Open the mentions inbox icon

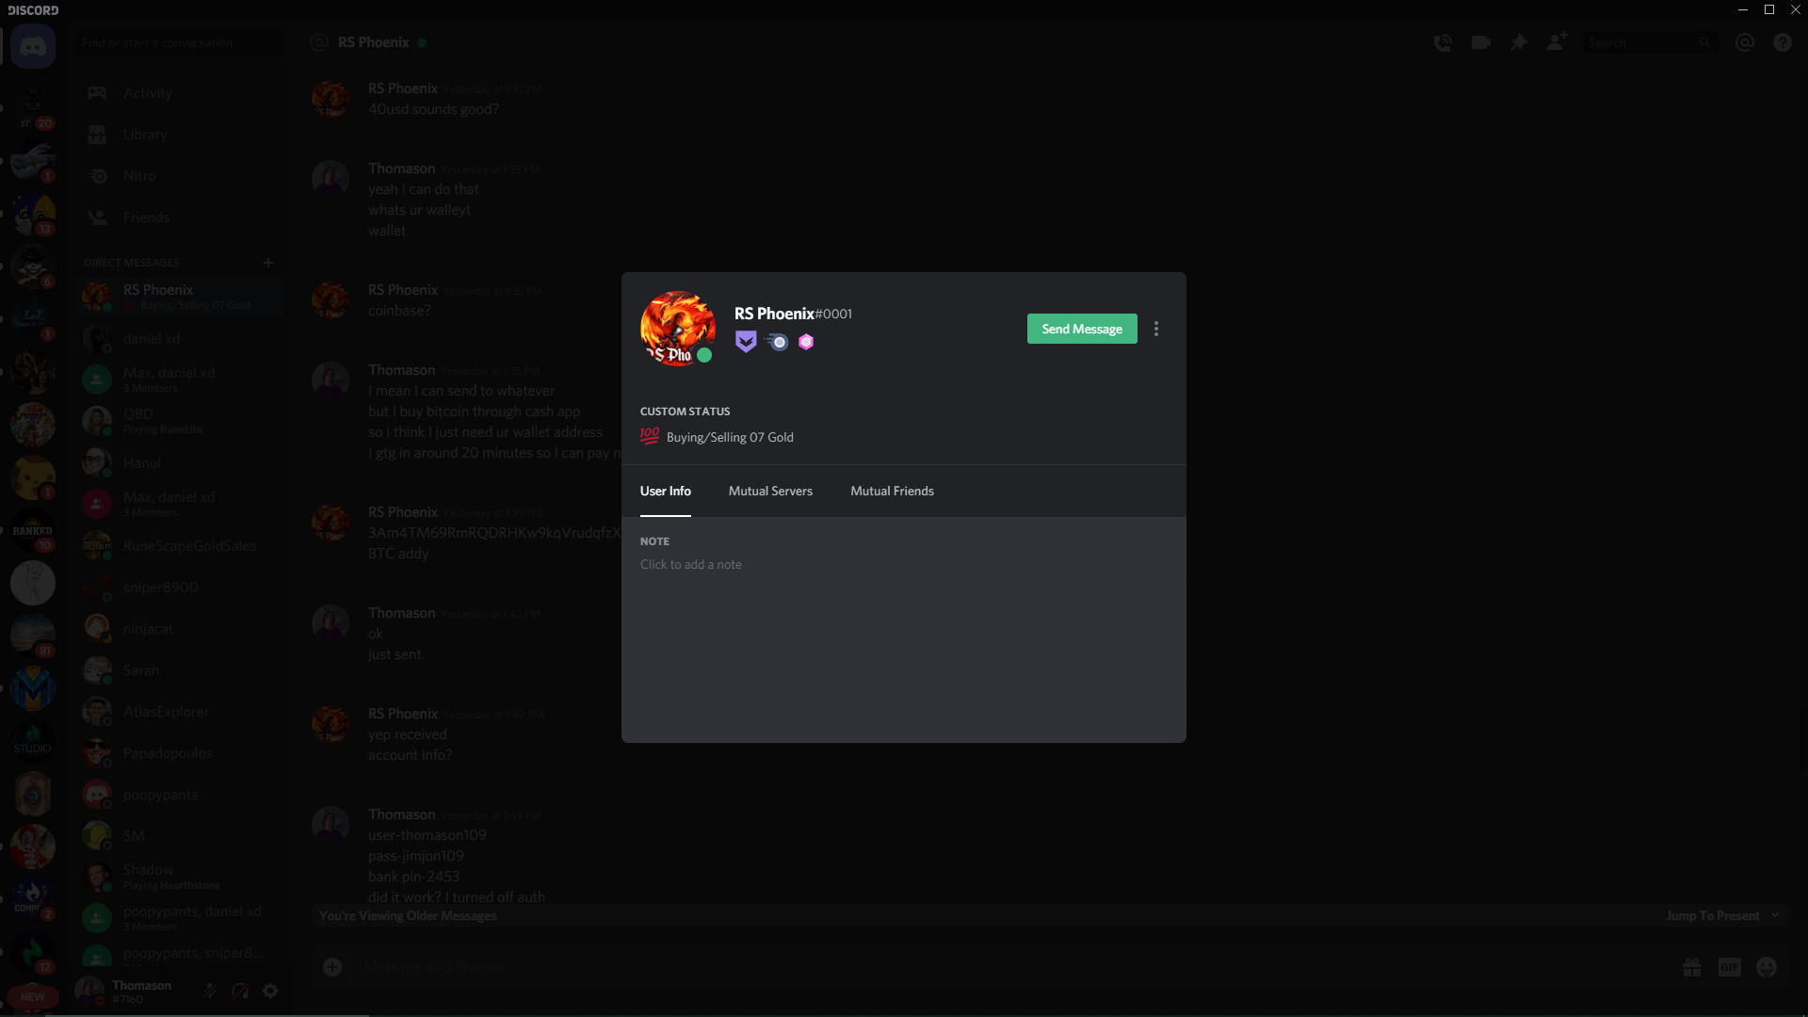click(x=1745, y=42)
